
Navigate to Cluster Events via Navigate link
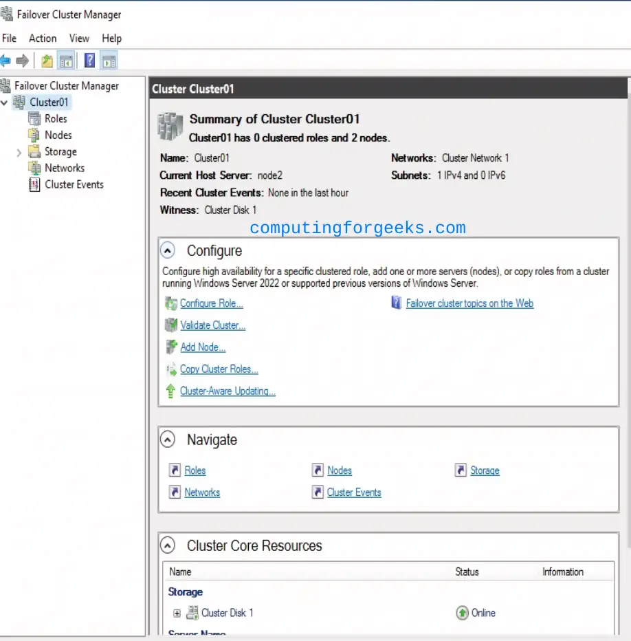(x=354, y=492)
